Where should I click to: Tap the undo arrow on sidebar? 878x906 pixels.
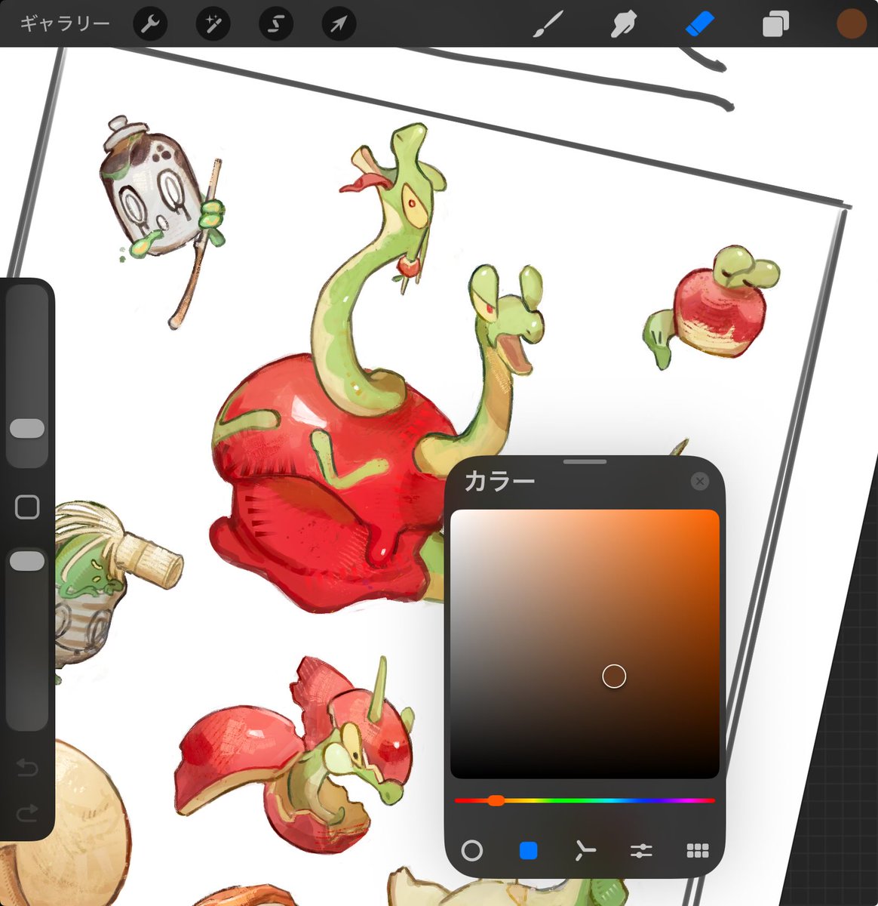click(27, 769)
